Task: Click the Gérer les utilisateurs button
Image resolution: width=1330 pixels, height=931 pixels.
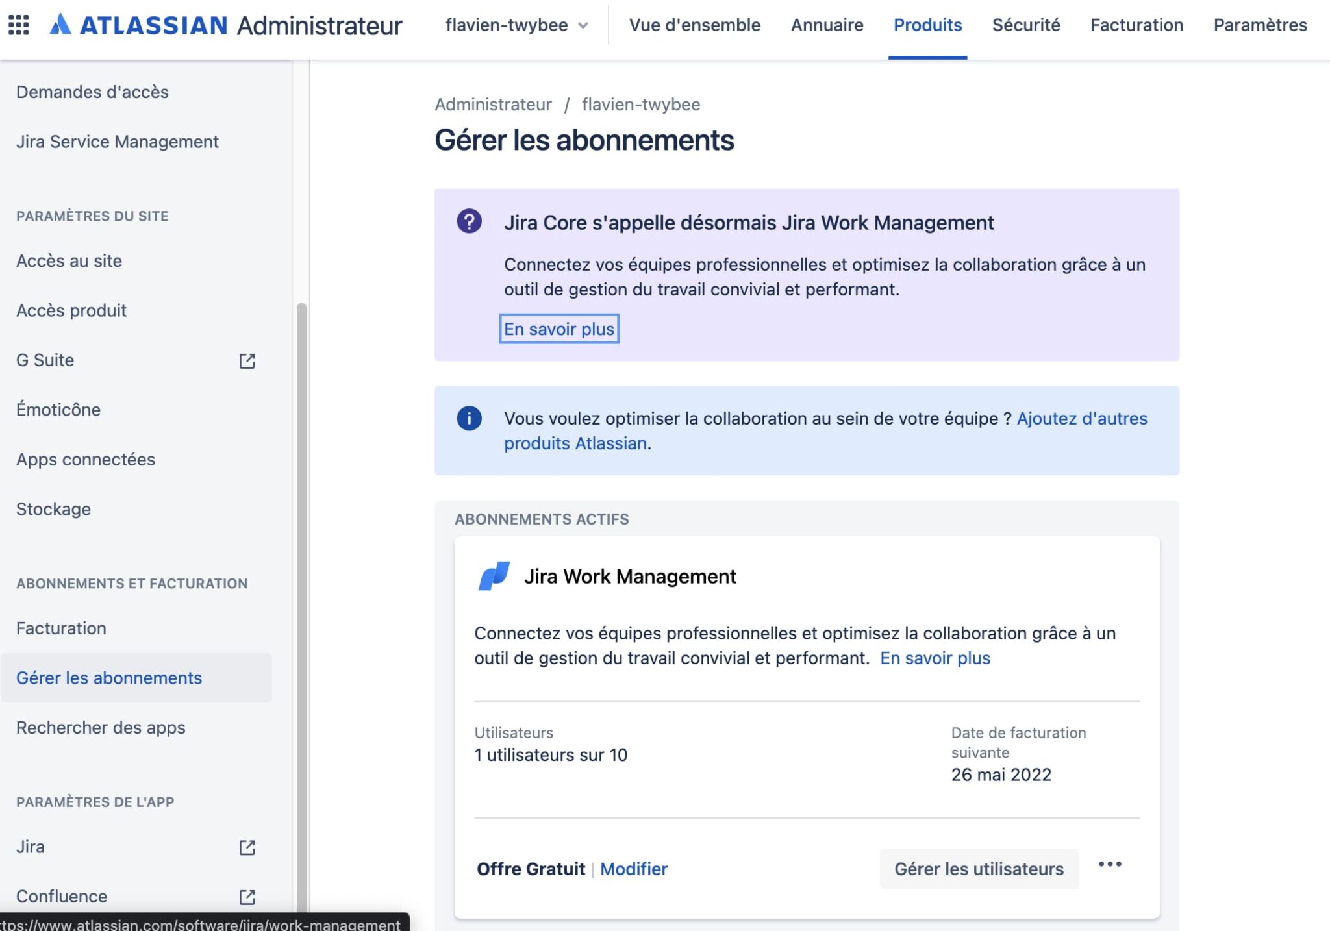Action: pos(979,869)
